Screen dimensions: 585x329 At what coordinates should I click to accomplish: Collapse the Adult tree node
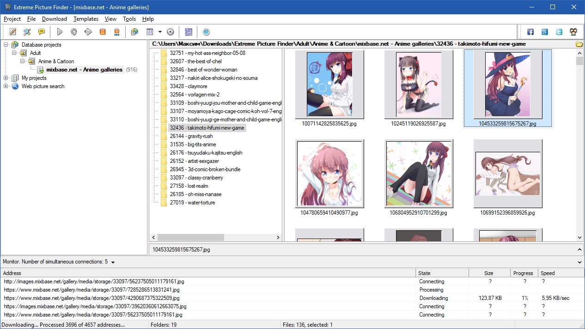pos(14,53)
